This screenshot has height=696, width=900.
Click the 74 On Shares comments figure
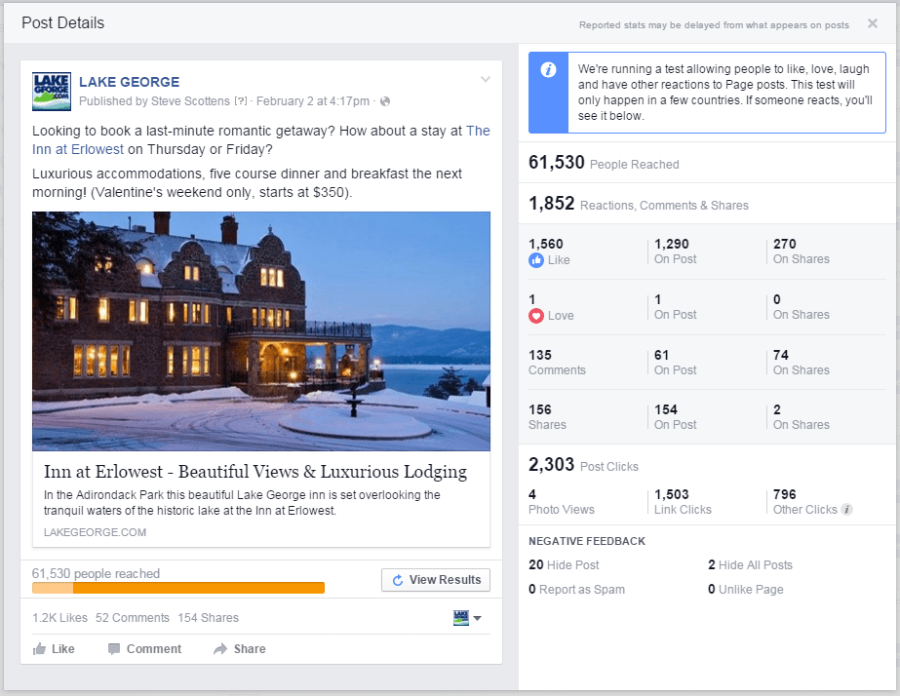[802, 363]
